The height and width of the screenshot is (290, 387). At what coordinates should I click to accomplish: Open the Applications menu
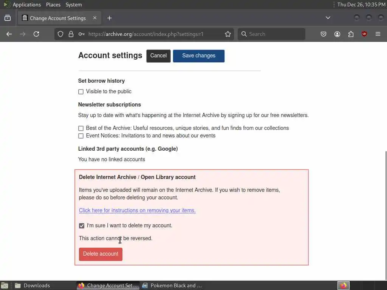[x=27, y=5]
